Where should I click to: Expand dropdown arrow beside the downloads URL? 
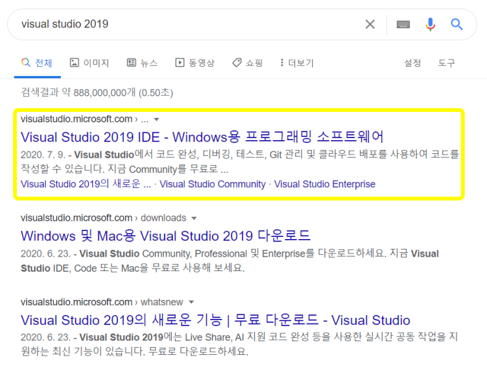coord(194,218)
